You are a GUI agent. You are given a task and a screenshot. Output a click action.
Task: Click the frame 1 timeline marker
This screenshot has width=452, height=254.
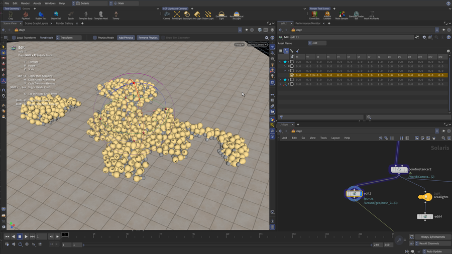click(65, 234)
